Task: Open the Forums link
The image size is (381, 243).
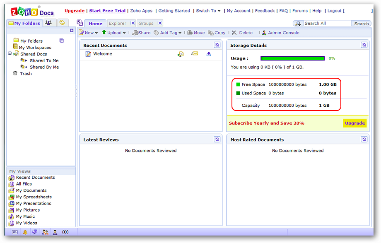Action: click(x=300, y=11)
